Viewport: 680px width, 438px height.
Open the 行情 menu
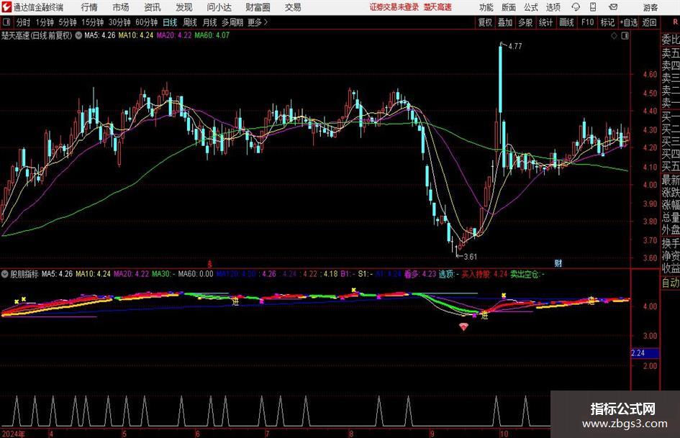tap(89, 7)
